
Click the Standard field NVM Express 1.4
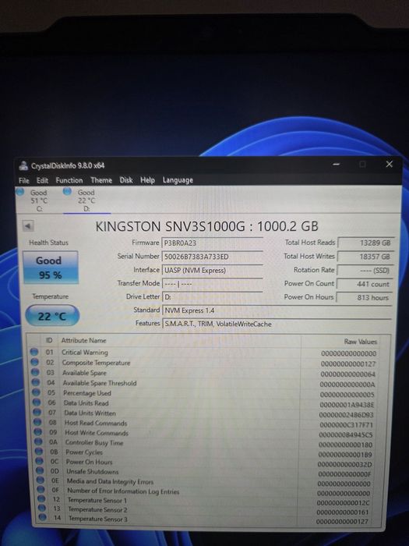[x=277, y=310]
